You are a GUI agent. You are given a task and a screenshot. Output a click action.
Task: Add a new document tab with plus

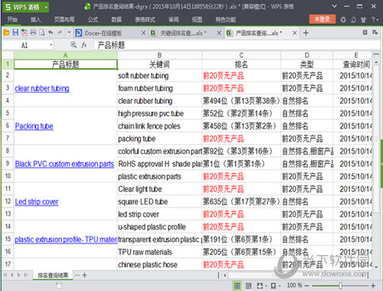pos(306,33)
